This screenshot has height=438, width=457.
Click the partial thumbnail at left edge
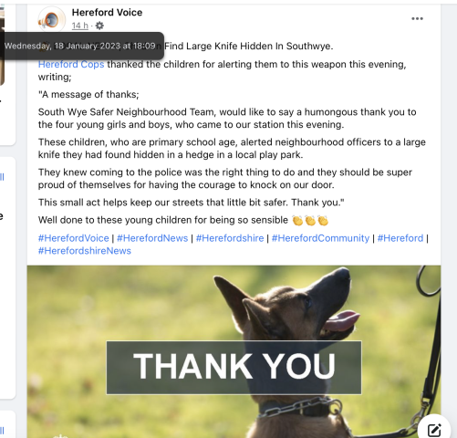point(2,46)
